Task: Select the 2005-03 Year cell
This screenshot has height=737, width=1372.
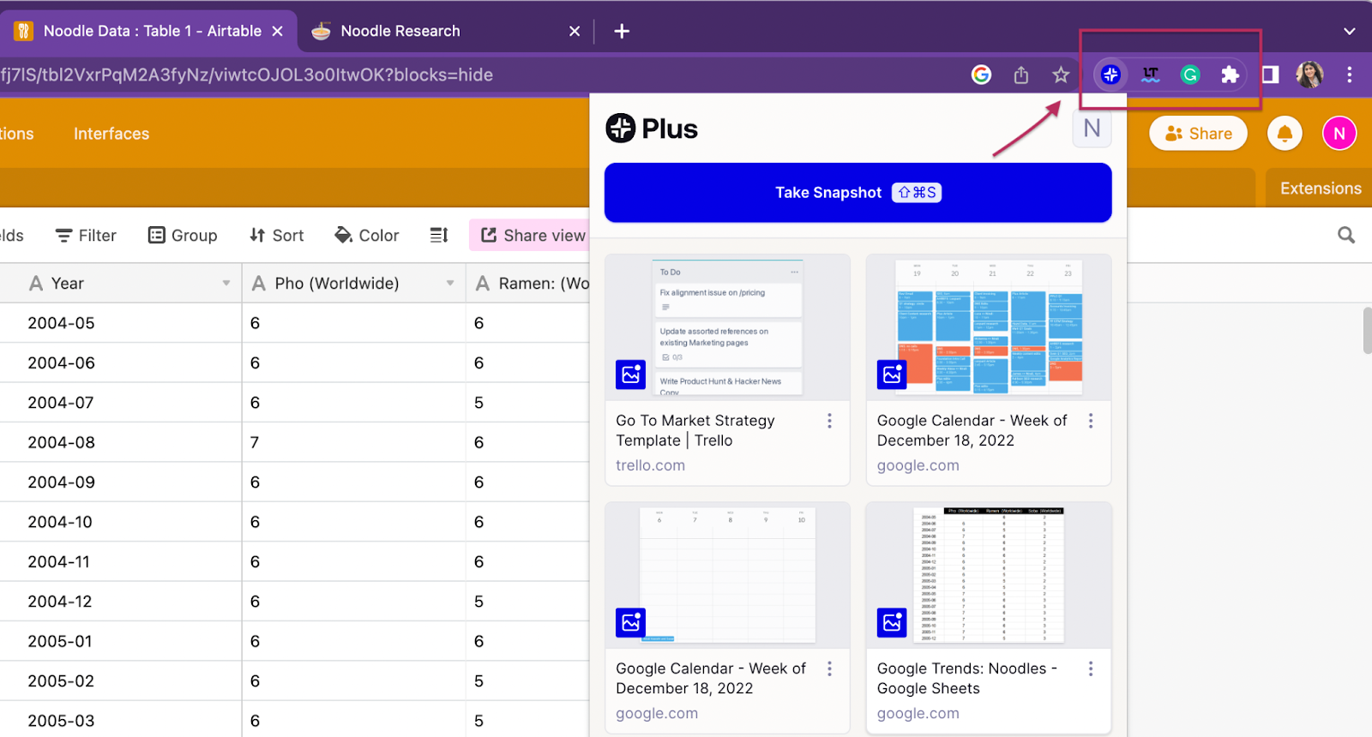Action: pos(121,721)
